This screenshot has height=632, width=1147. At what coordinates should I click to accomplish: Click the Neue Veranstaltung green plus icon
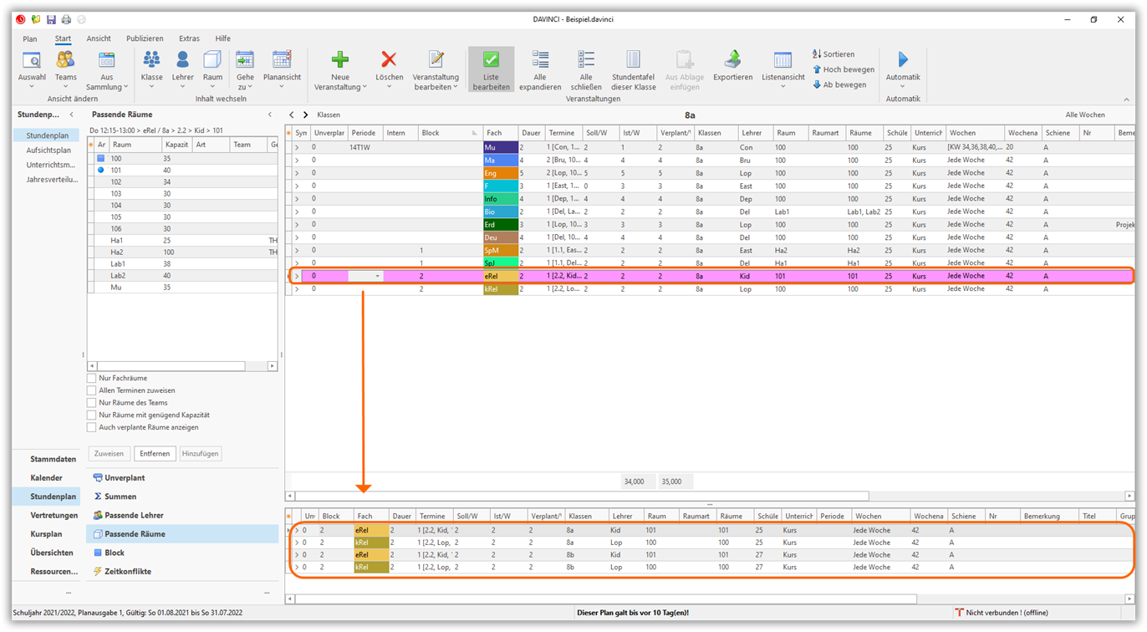[x=340, y=60]
